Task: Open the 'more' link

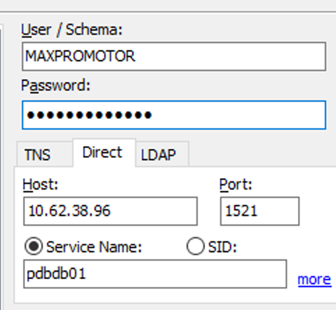Action: click(314, 280)
